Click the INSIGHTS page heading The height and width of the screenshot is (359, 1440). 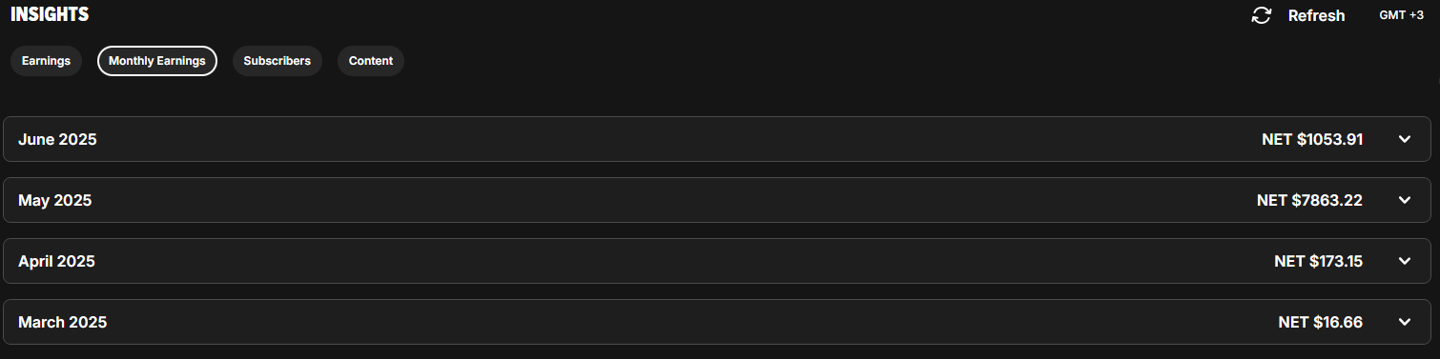coord(50,14)
